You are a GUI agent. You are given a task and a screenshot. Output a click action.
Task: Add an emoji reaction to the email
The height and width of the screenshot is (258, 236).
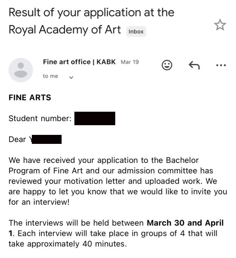(x=167, y=65)
